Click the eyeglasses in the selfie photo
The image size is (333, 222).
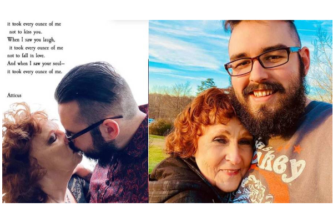263,60
